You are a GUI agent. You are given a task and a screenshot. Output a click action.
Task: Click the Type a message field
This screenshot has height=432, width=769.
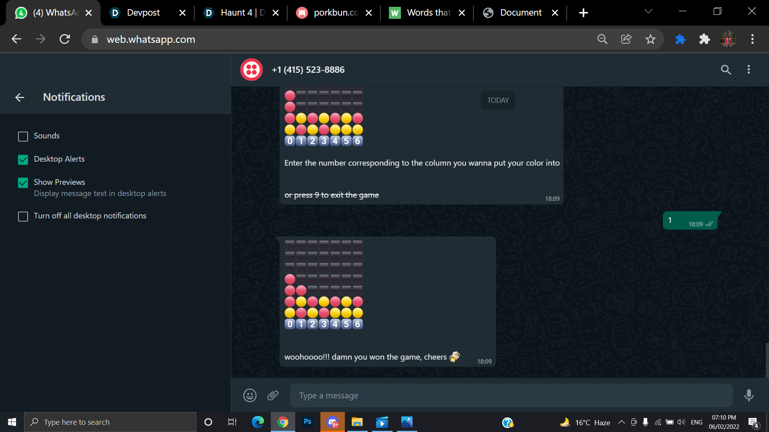pyautogui.click(x=511, y=396)
